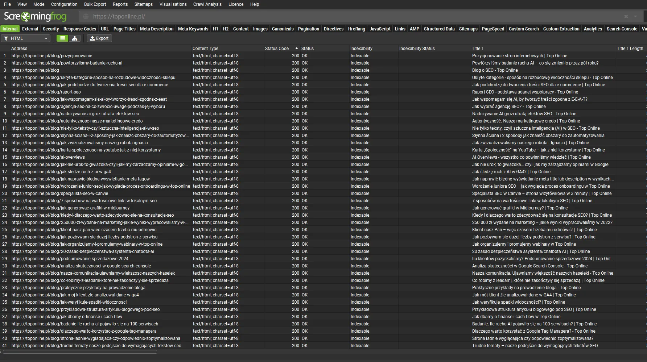Open the Configuration menu
The width and height of the screenshot is (647, 362).
pos(64,4)
